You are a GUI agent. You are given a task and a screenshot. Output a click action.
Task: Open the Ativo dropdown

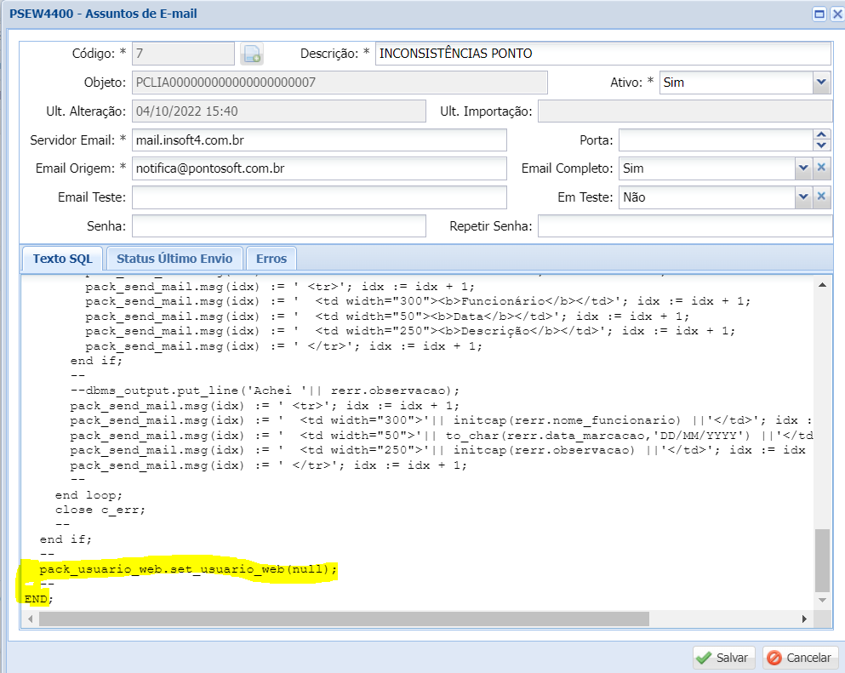(821, 83)
